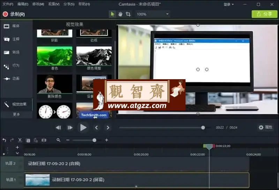The width and height of the screenshot is (279, 190).
Task: Select the TechSmith.com Interactive Hotspot effect
Action: pos(94,115)
